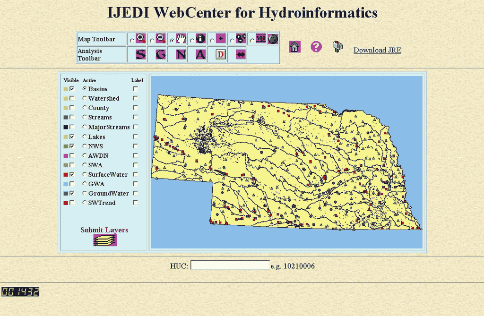Screen dimensions: 484x316
Task: Show the Streams layer via its Visible checkbox
Action: click(72, 117)
